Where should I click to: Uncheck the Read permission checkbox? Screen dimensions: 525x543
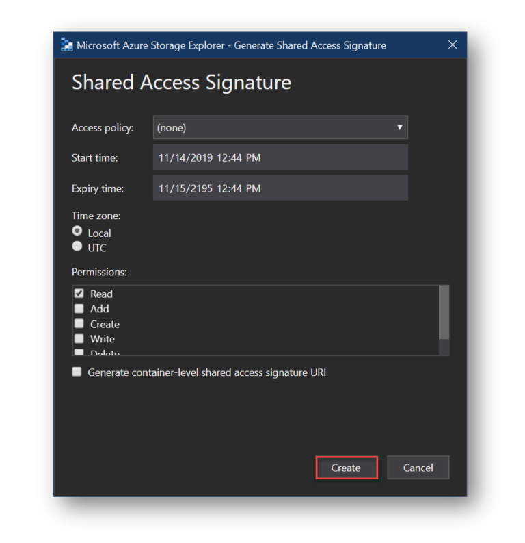(x=79, y=294)
